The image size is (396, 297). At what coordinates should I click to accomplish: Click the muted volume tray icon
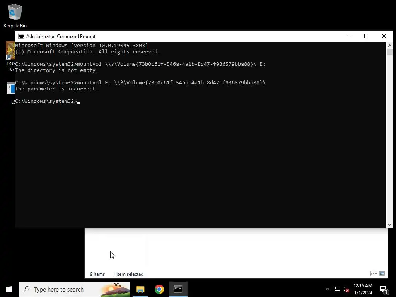[x=346, y=289]
